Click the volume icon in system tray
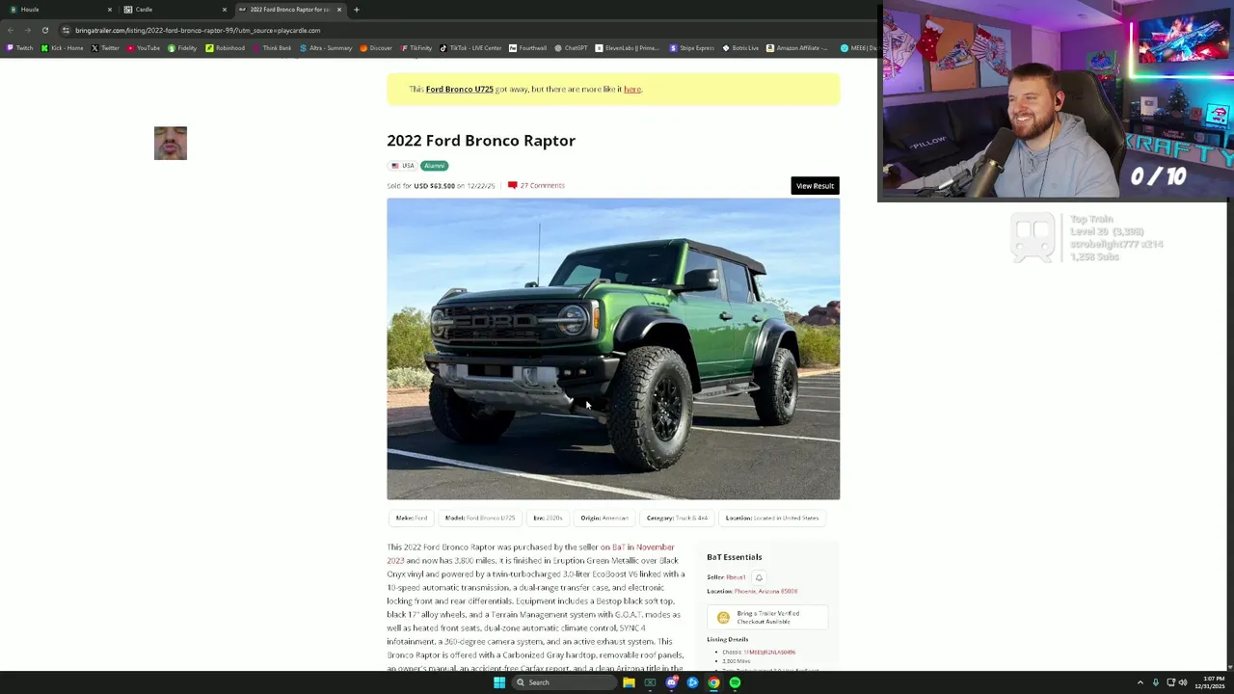This screenshot has width=1234, height=694. tap(1183, 682)
